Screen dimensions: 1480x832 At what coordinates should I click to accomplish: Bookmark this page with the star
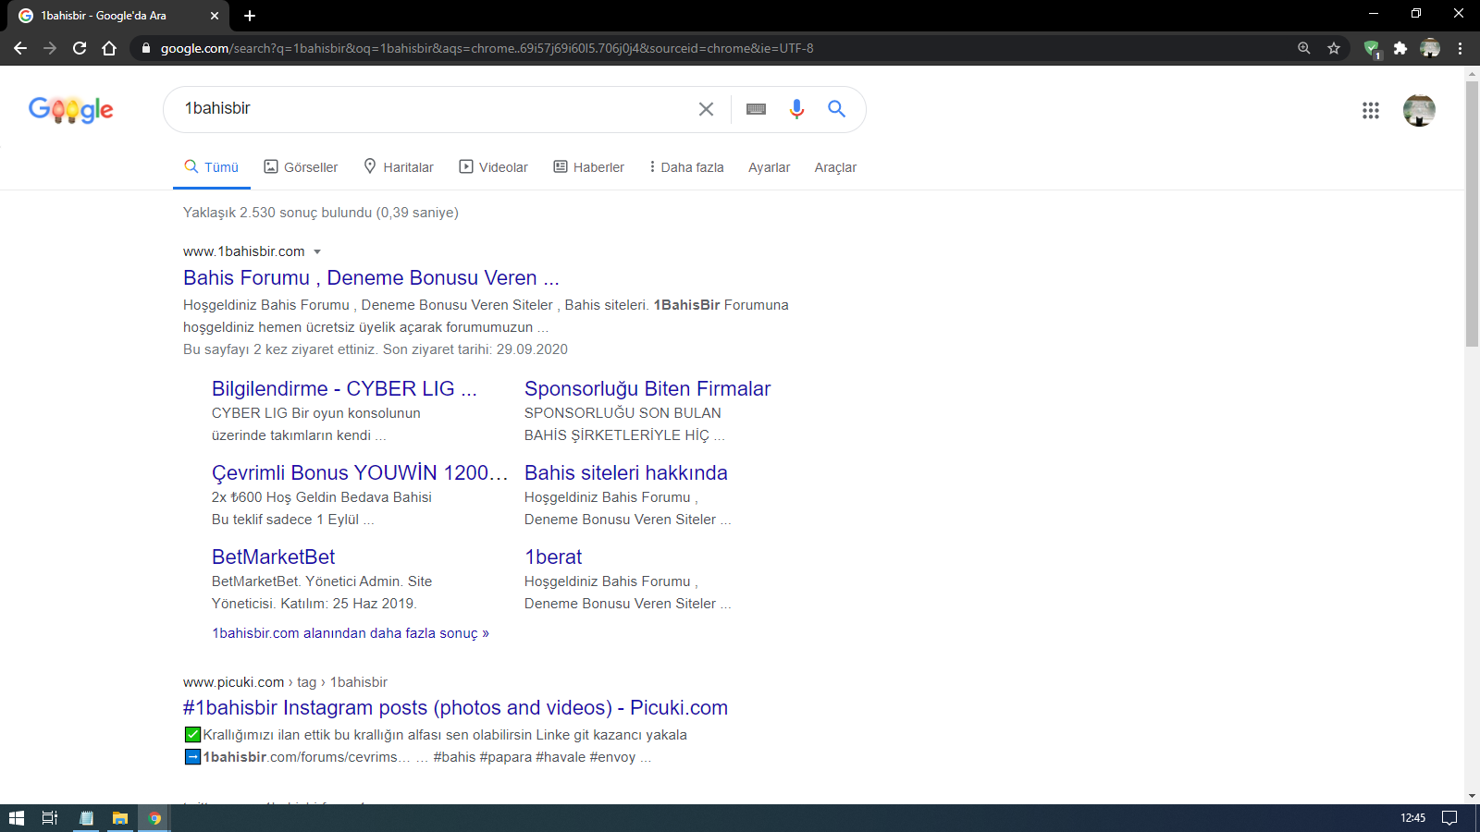pyautogui.click(x=1334, y=48)
